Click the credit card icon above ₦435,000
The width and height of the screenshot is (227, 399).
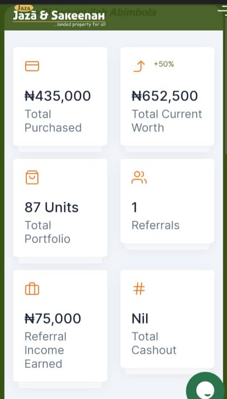click(x=32, y=66)
